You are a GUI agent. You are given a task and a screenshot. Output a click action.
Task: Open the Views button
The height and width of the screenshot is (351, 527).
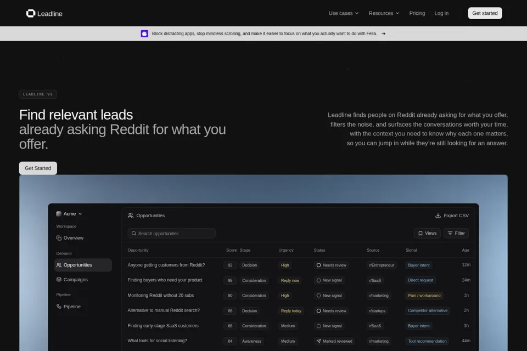[x=427, y=233]
